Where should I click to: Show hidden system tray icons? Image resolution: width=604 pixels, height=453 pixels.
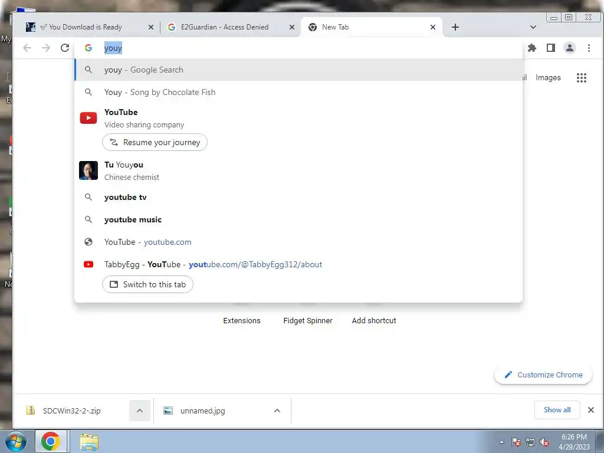click(x=501, y=442)
